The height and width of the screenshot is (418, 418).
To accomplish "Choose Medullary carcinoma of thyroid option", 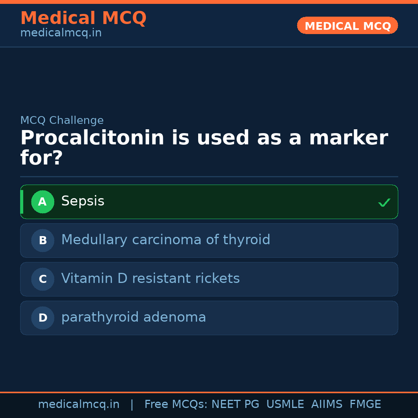I will tap(166, 240).
